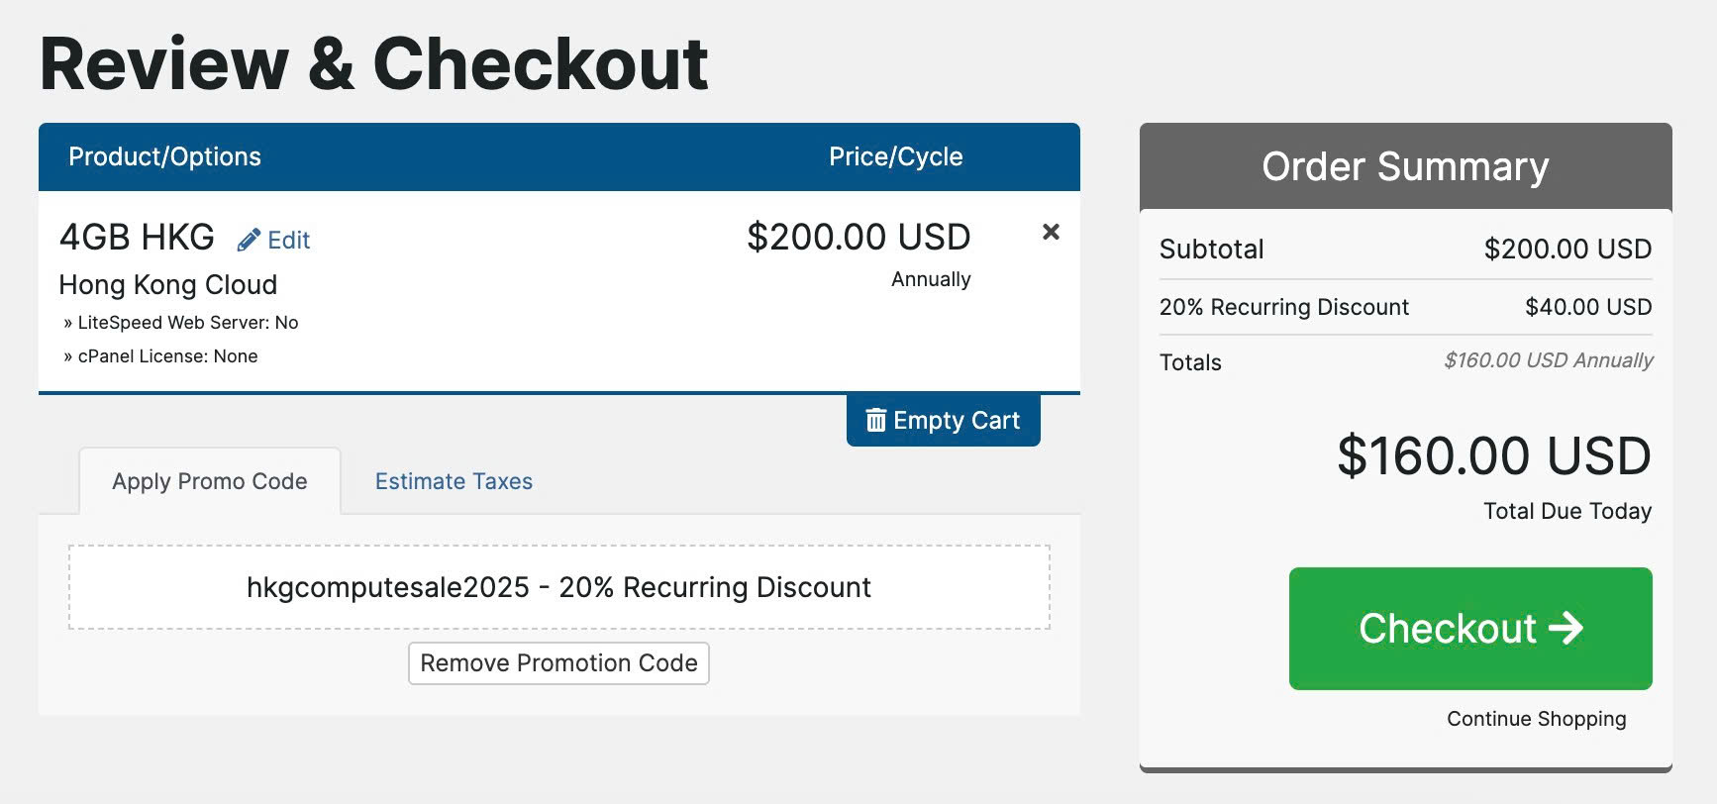The height and width of the screenshot is (804, 1717).
Task: Click the Product/Options column header
Action: [164, 156]
